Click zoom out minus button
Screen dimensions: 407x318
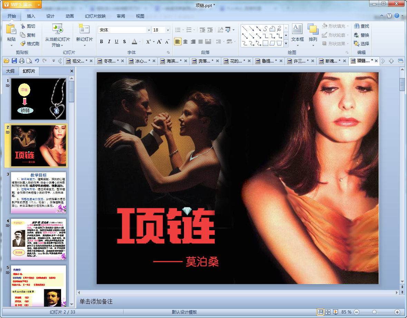(x=357, y=312)
